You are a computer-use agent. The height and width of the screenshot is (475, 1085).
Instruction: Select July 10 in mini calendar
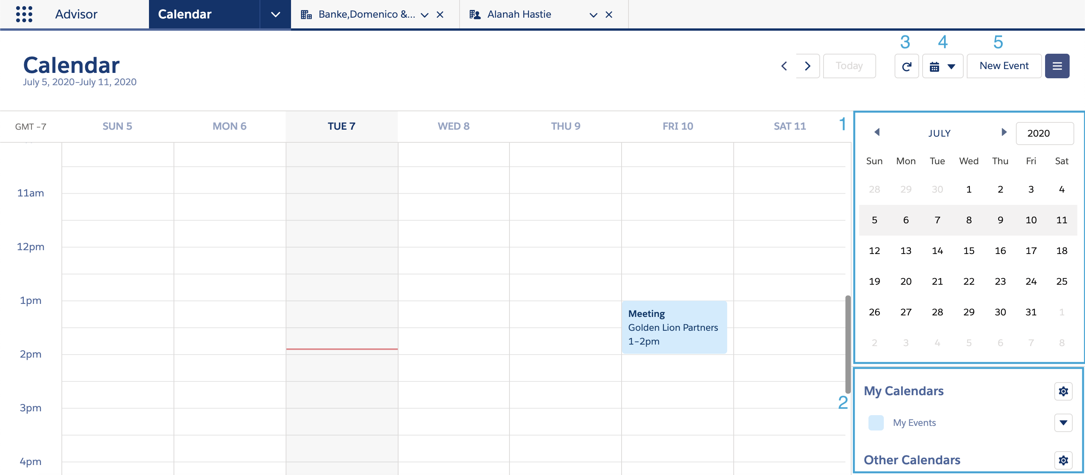[x=1030, y=220]
